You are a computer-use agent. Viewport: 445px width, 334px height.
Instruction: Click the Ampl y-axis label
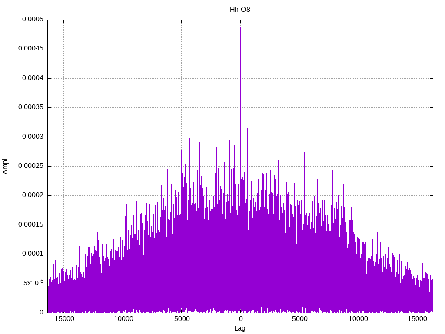pyautogui.click(x=5, y=166)
